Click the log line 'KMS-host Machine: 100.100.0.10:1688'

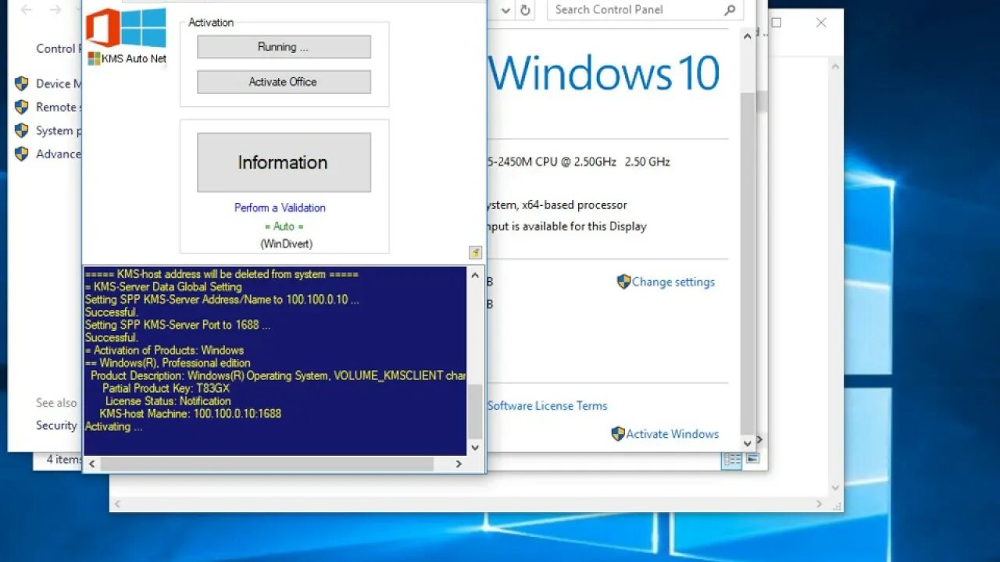coord(190,414)
